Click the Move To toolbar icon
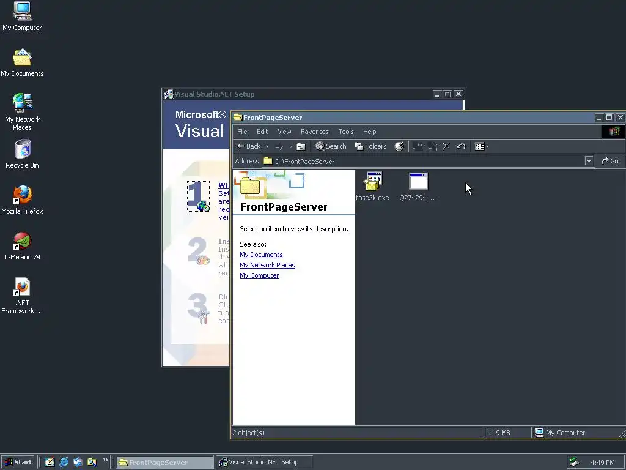 pos(418,147)
